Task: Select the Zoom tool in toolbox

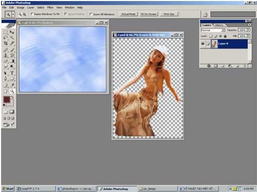Action: 12,91
